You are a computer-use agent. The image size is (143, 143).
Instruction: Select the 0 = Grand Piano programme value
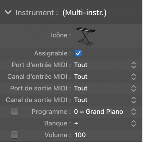point(98,112)
